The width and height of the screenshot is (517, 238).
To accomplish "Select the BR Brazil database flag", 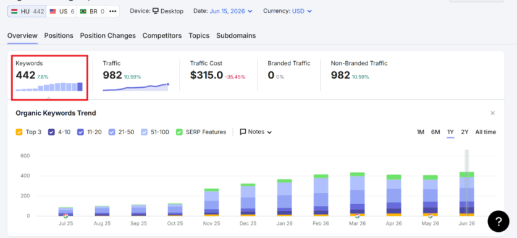I will coord(83,12).
